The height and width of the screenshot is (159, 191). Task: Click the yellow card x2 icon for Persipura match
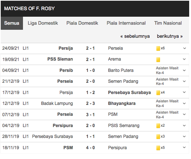click(158, 126)
